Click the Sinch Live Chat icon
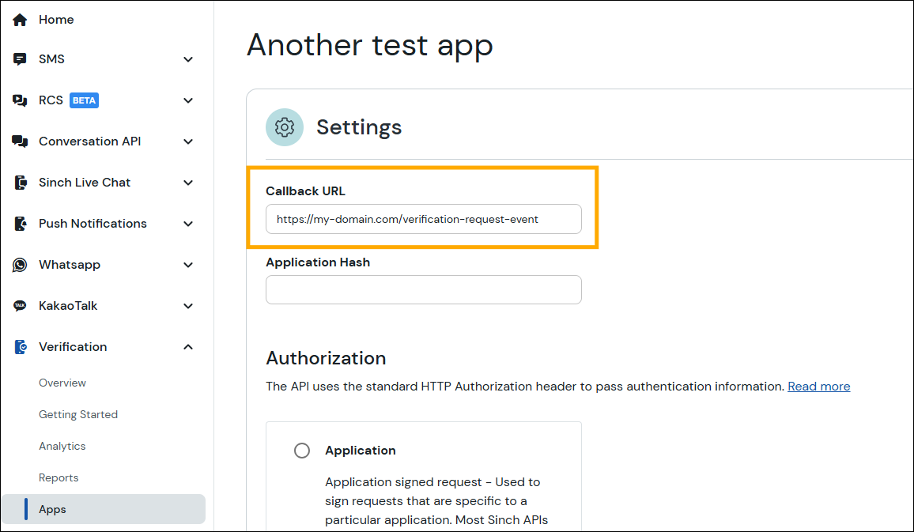The height and width of the screenshot is (532, 914). tap(19, 182)
